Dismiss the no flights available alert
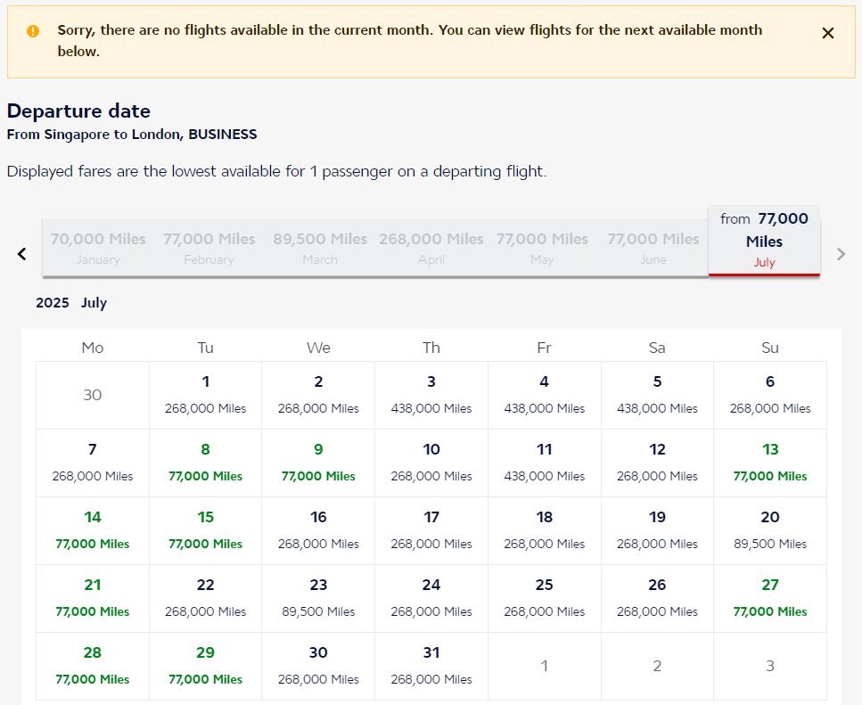 (827, 34)
